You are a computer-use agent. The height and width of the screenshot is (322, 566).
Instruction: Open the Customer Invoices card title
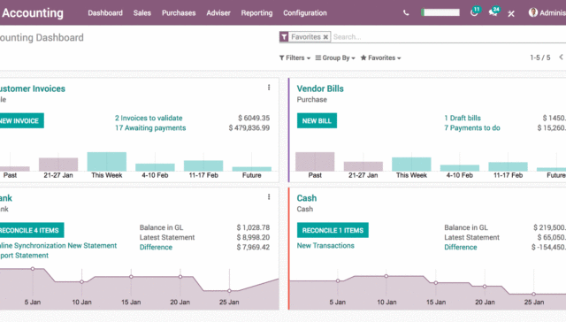(33, 88)
